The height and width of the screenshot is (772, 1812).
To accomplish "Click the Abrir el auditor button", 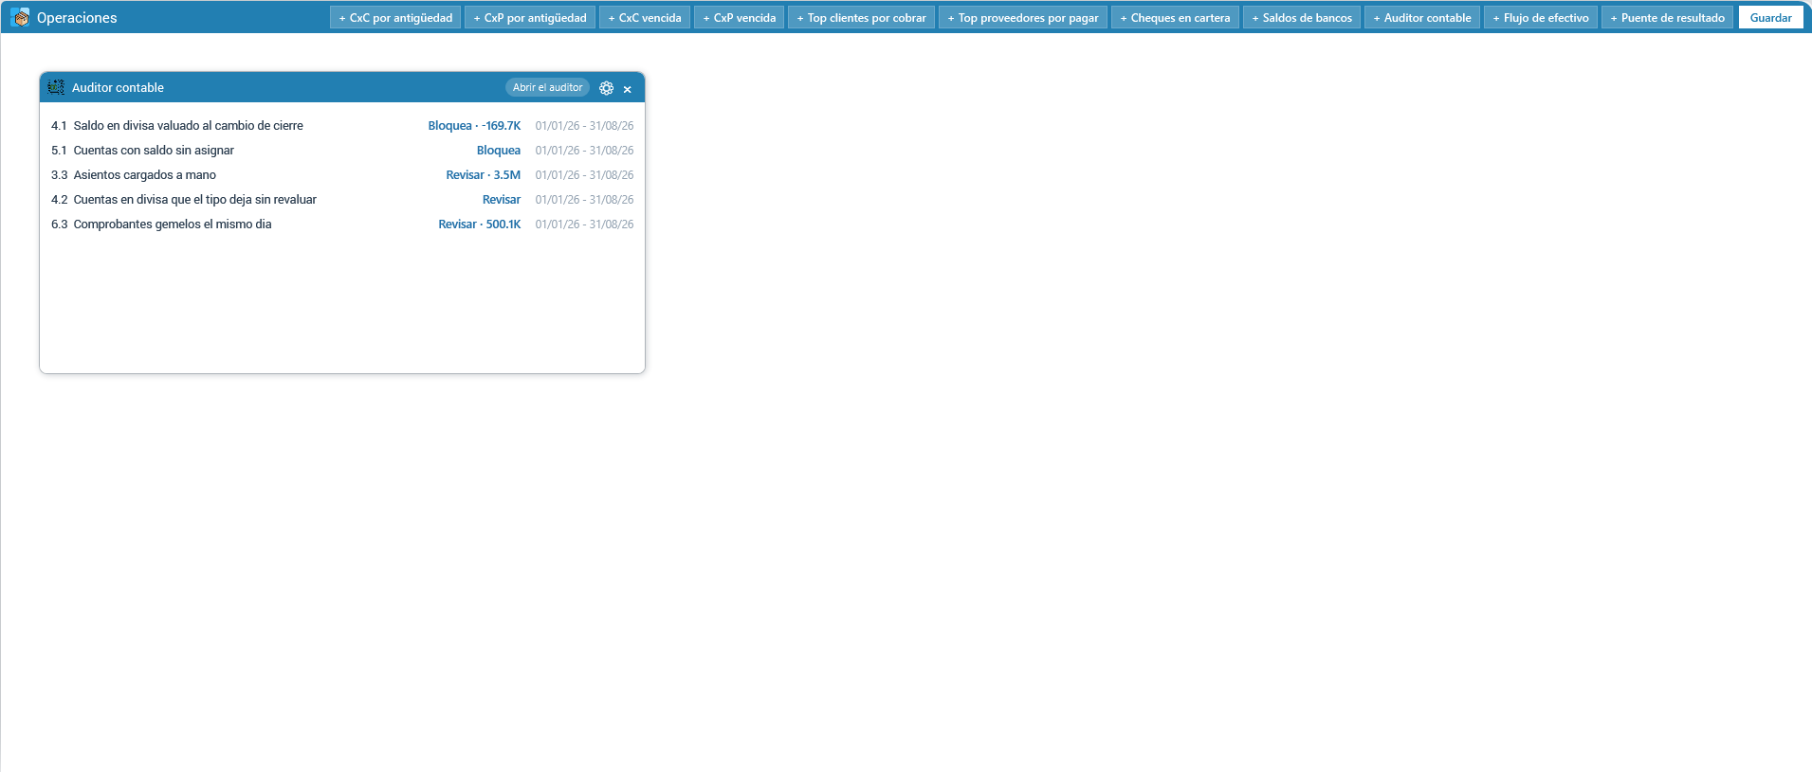I will (547, 87).
